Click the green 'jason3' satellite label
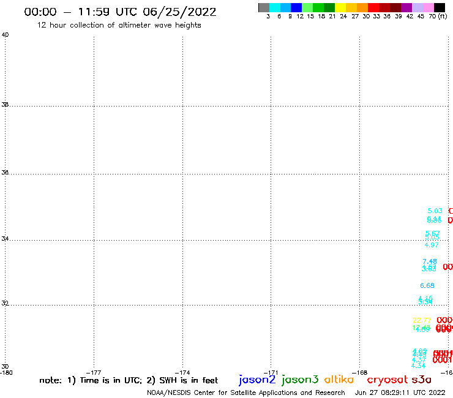Screen dimensions: 453x398 [300, 380]
